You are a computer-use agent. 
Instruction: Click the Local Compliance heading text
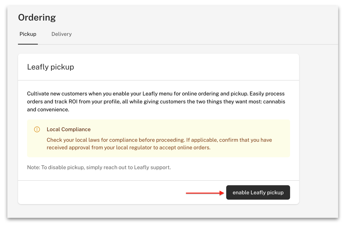click(69, 129)
